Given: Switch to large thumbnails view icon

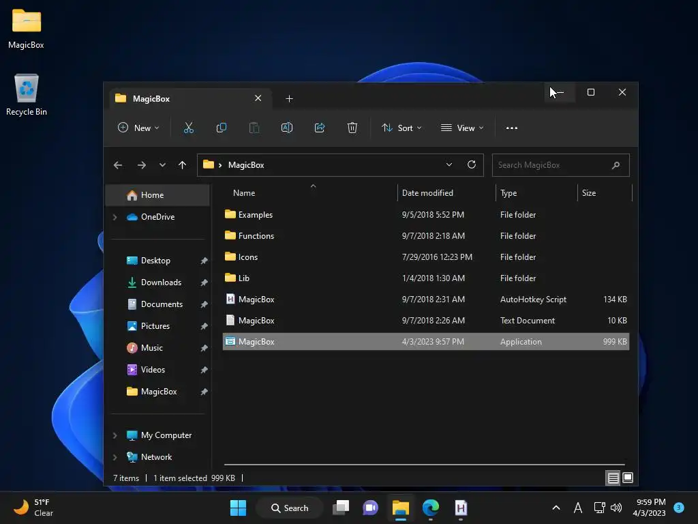Looking at the screenshot, I should coord(628,478).
